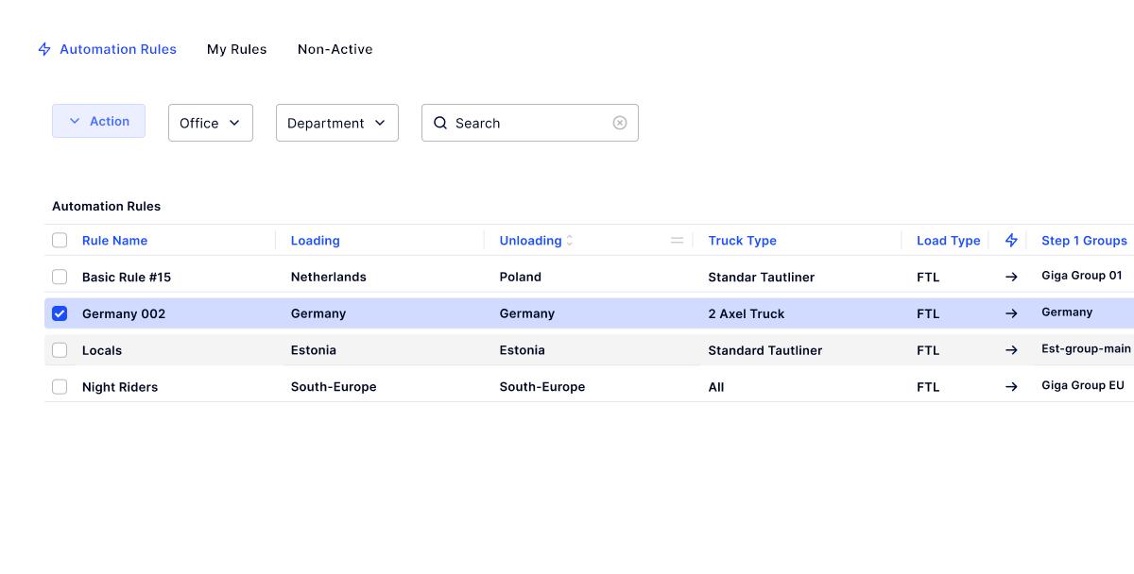1134x574 pixels.
Task: Expand the Action menu
Action: pyautogui.click(x=98, y=121)
